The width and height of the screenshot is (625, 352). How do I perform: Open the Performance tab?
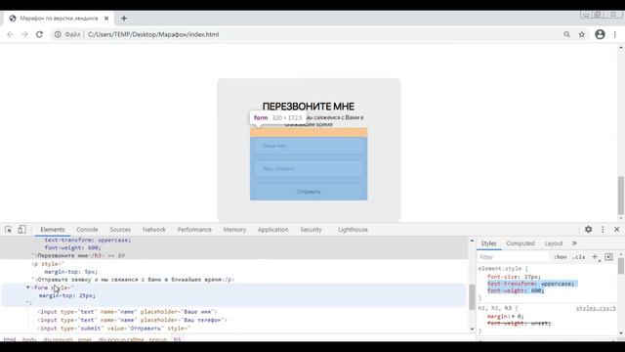point(194,230)
